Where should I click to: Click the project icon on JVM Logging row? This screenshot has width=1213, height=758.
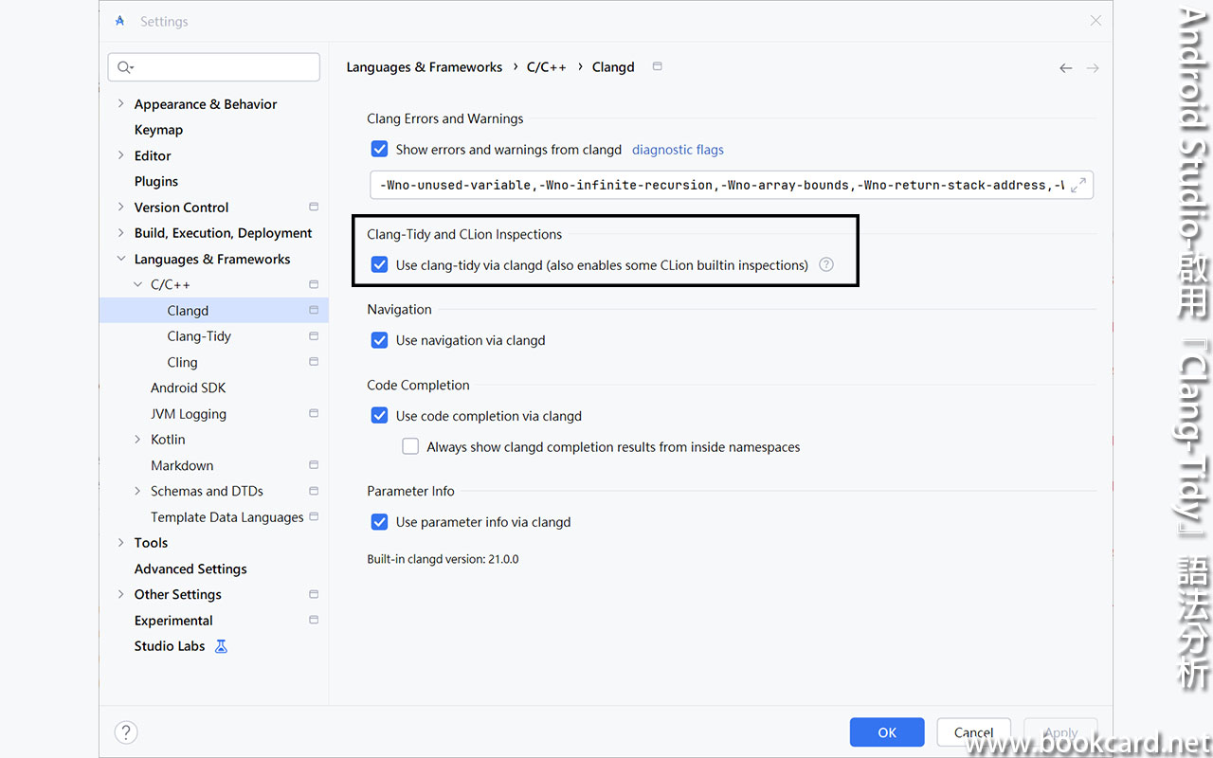(x=314, y=413)
